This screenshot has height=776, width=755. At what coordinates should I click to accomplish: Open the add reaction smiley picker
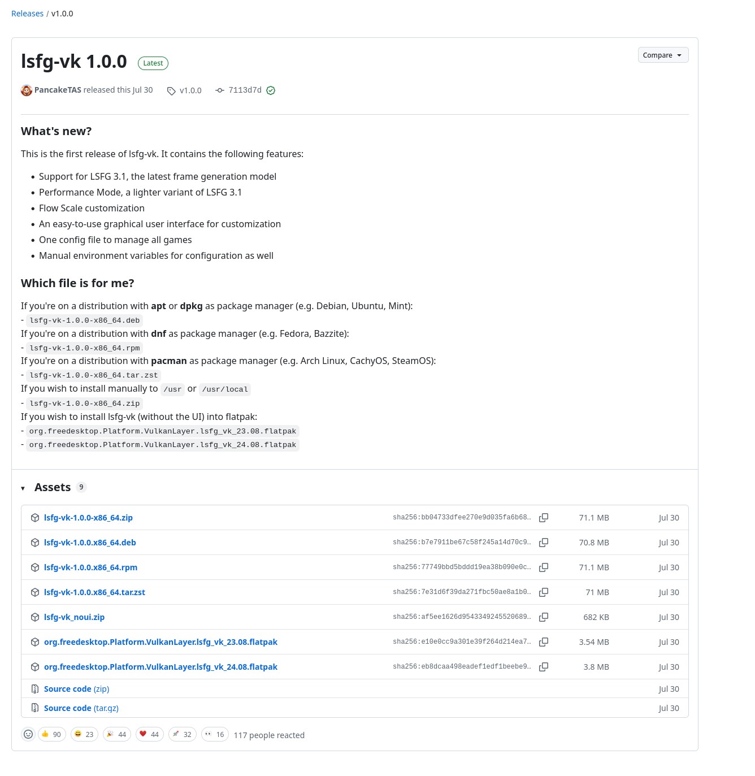[x=28, y=734]
